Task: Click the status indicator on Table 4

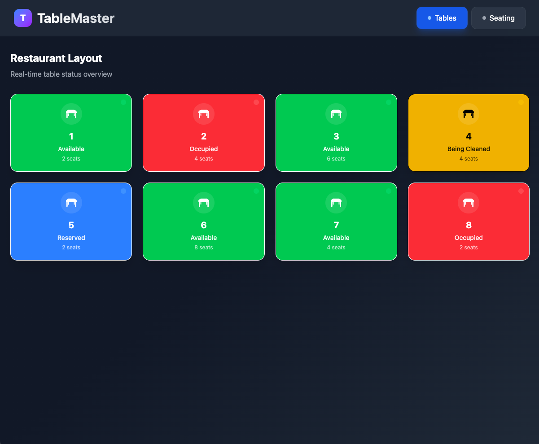Action: click(521, 102)
